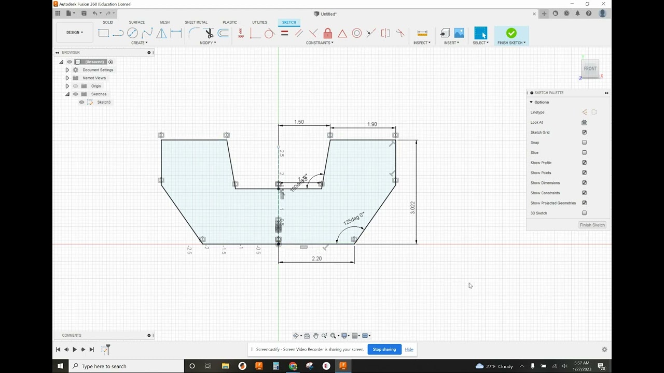The width and height of the screenshot is (664, 373).
Task: Switch to the SHEET METAL tab
Action: 196,22
